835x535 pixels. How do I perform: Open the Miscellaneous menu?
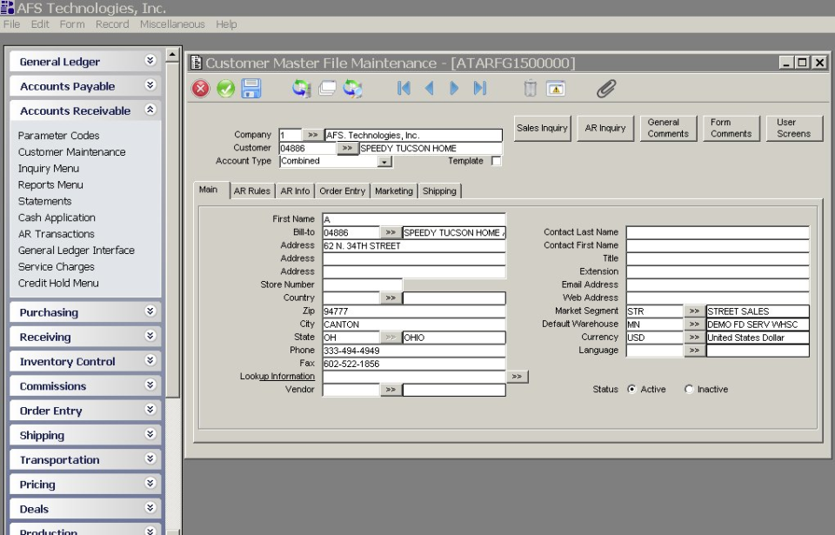[x=172, y=24]
